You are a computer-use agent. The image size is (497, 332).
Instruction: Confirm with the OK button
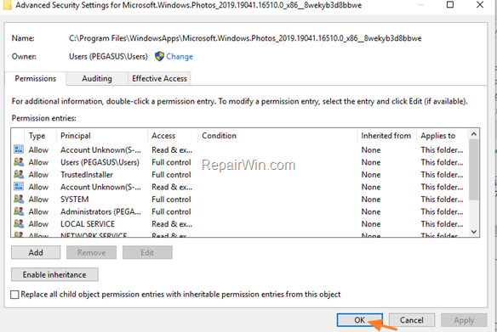click(x=360, y=320)
